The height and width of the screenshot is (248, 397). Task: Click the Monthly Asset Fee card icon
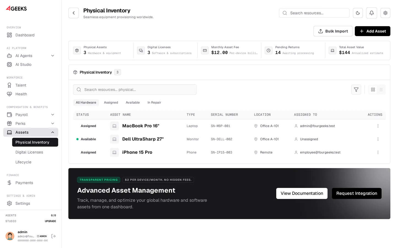(205, 50)
